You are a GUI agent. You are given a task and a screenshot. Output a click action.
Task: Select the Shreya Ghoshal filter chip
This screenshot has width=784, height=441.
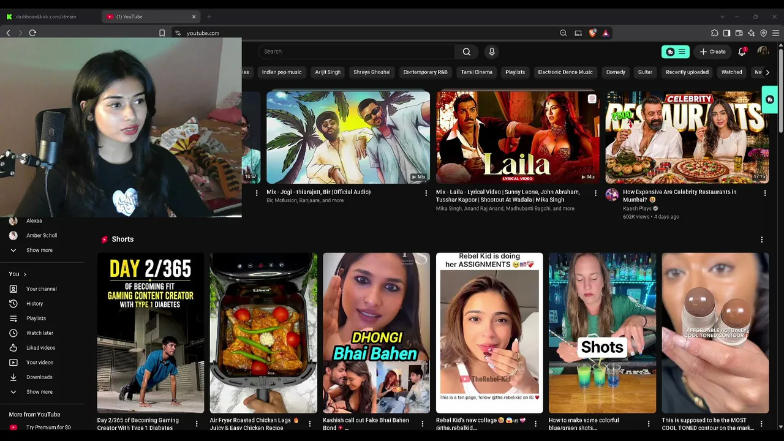click(x=372, y=72)
